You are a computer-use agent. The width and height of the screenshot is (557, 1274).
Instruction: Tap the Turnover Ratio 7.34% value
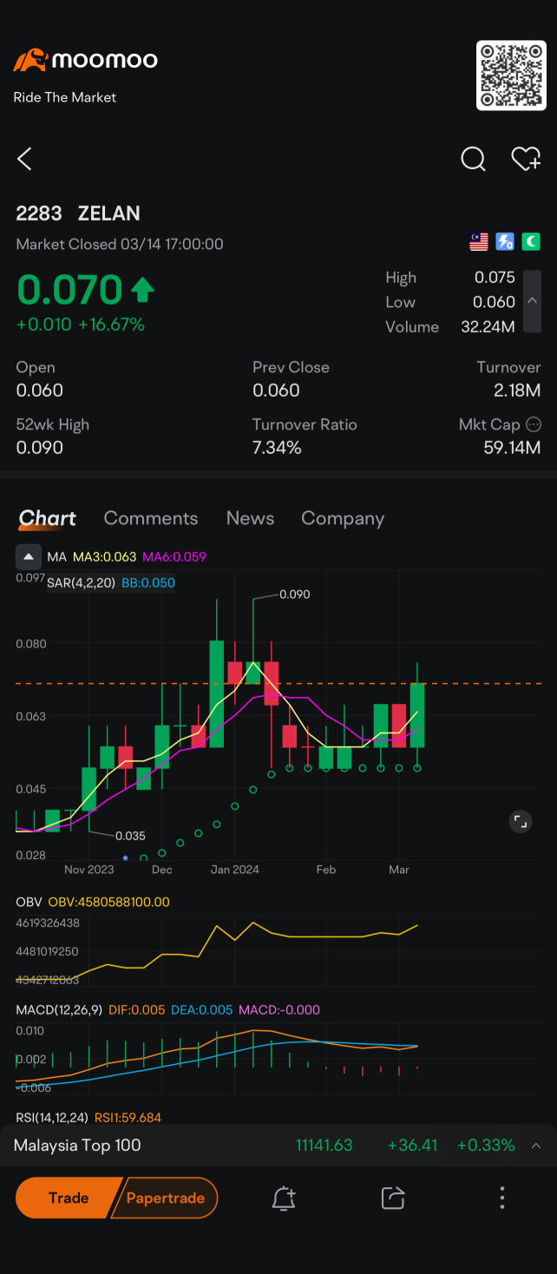277,448
